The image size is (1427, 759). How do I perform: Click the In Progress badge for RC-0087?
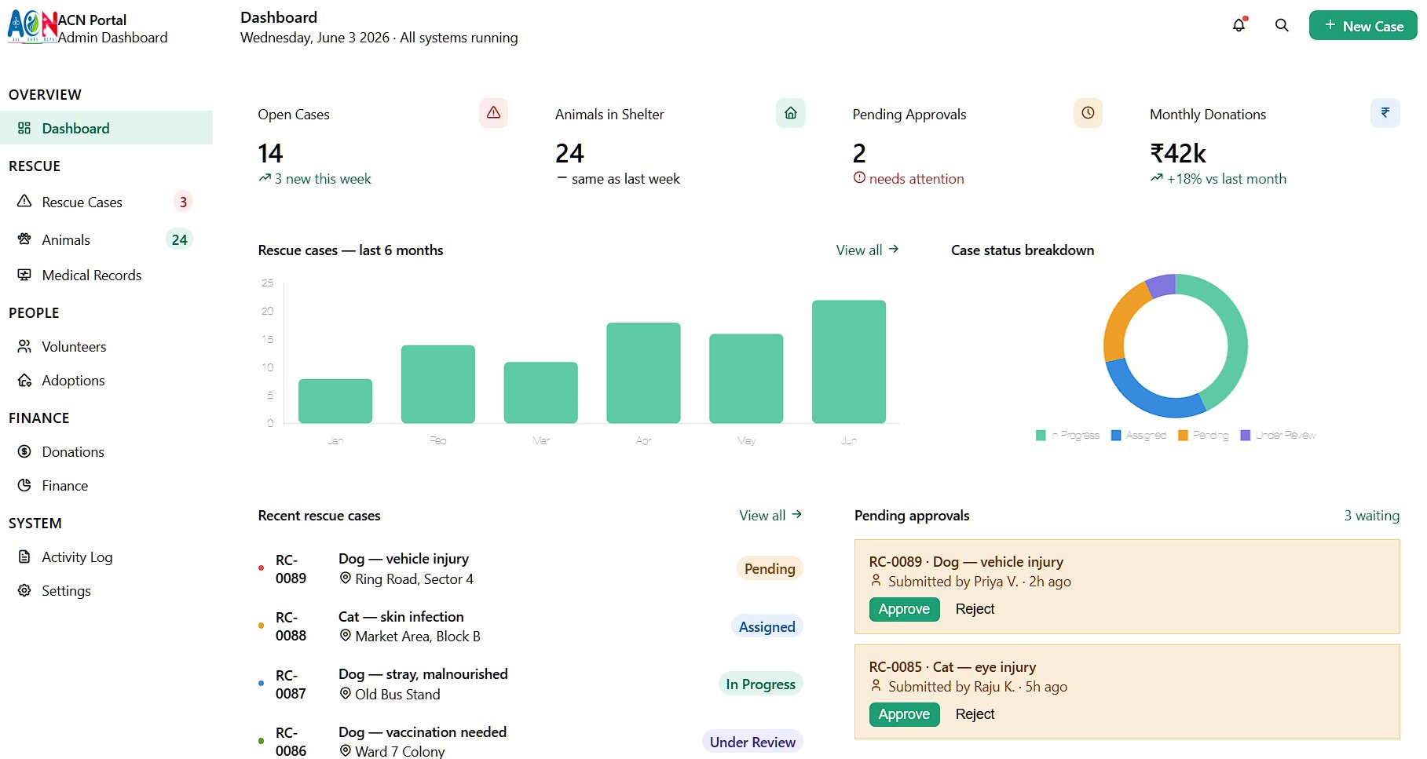point(760,684)
